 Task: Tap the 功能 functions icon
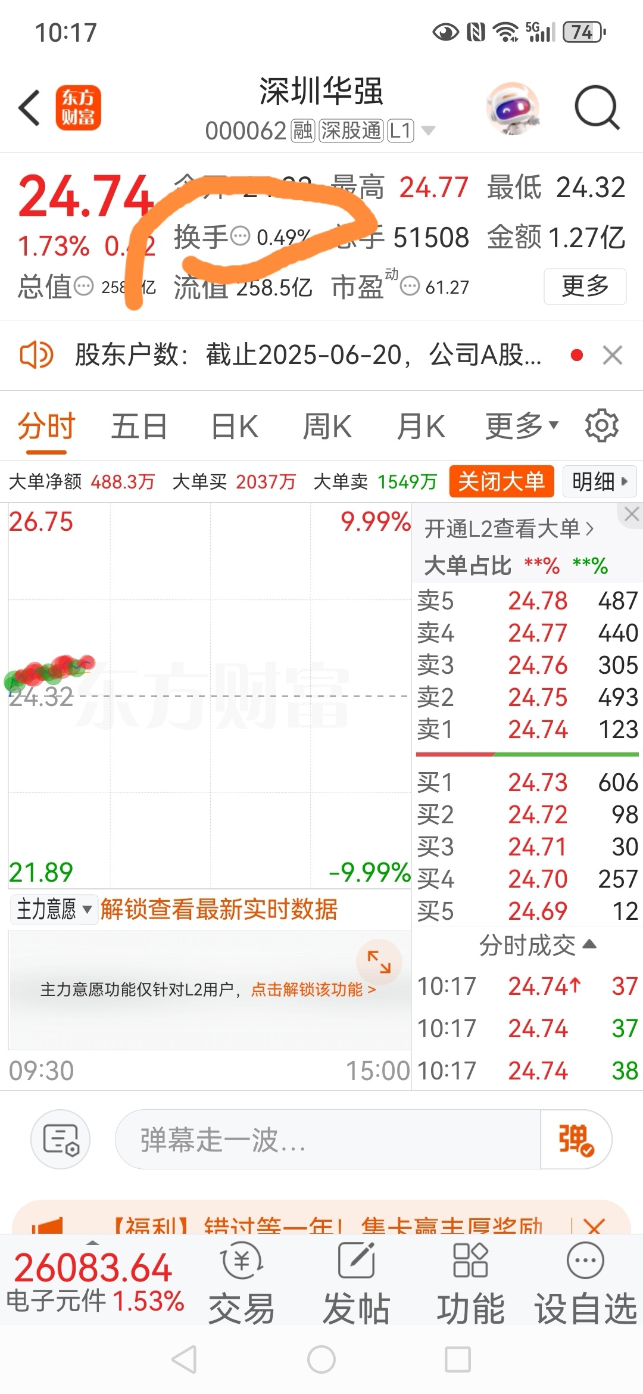(x=470, y=1283)
